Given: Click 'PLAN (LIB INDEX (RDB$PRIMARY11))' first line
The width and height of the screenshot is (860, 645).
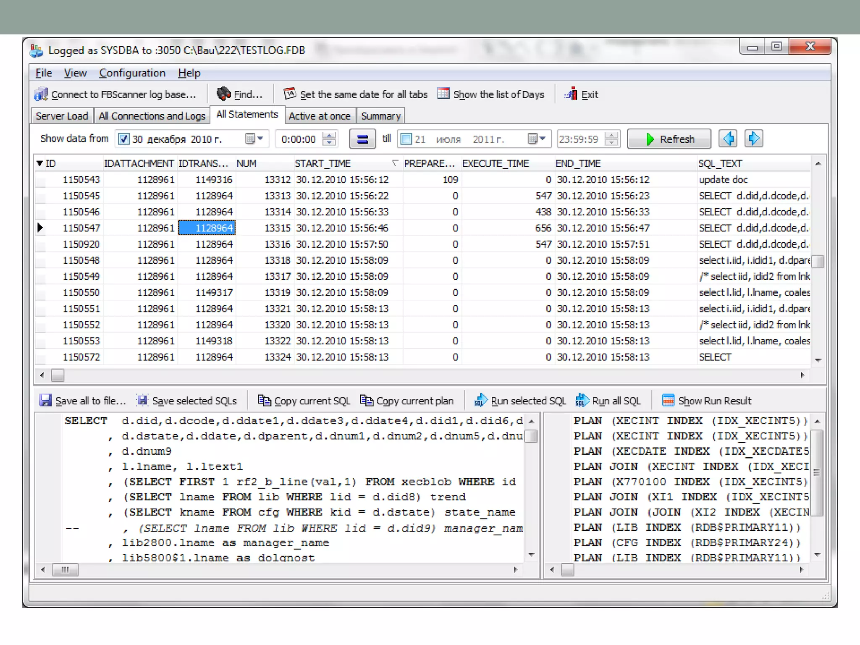Looking at the screenshot, I should (x=687, y=527).
